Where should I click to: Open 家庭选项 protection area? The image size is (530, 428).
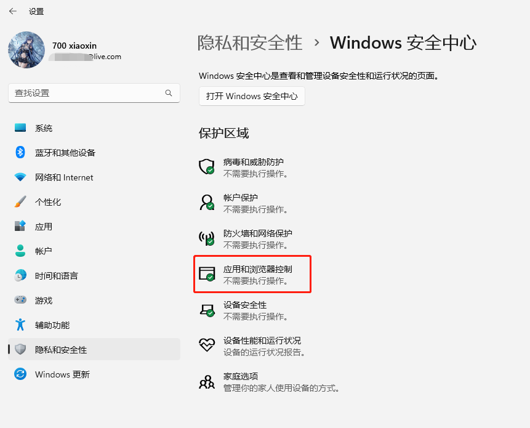tap(269, 382)
